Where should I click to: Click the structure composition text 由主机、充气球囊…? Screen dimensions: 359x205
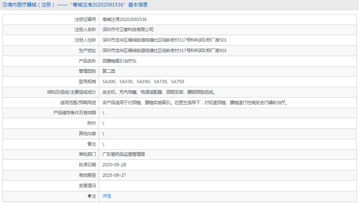pos(159,92)
